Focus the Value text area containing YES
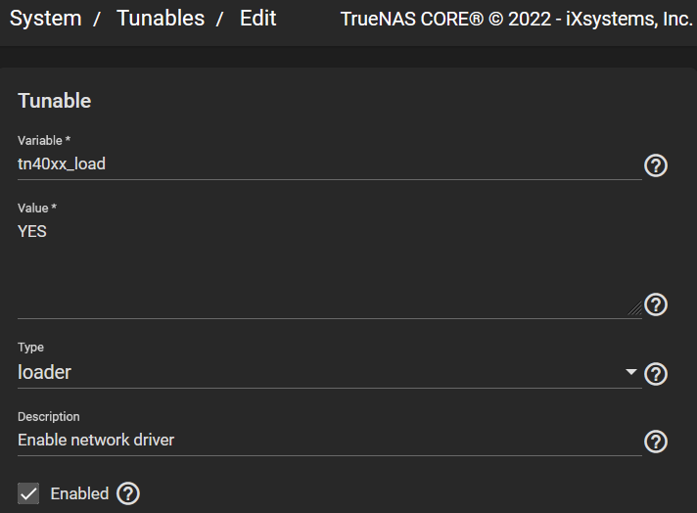The image size is (697, 513). (x=329, y=268)
